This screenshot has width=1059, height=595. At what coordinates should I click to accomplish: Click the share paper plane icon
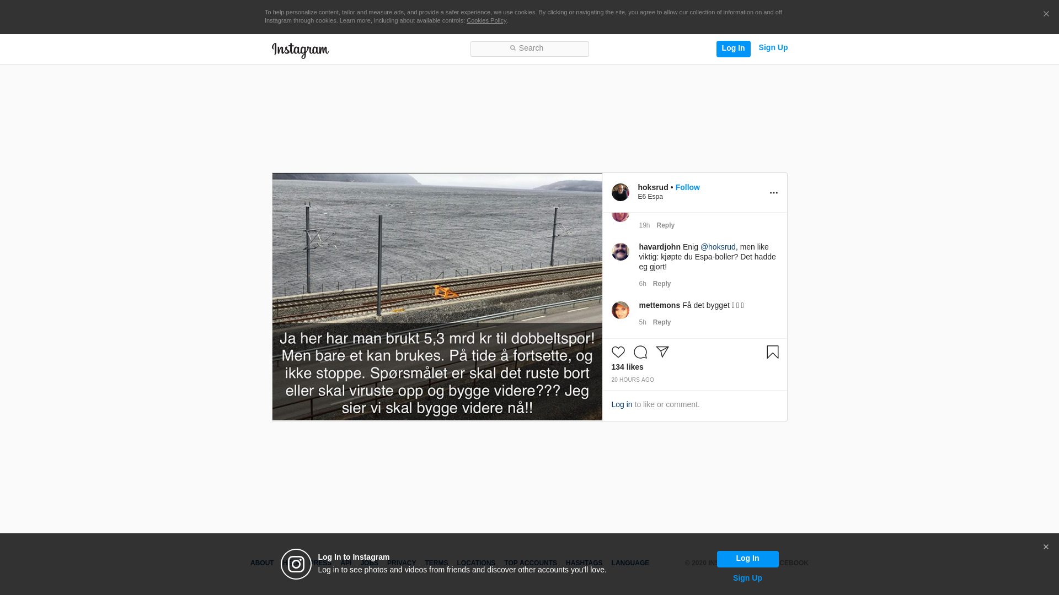coord(662,352)
